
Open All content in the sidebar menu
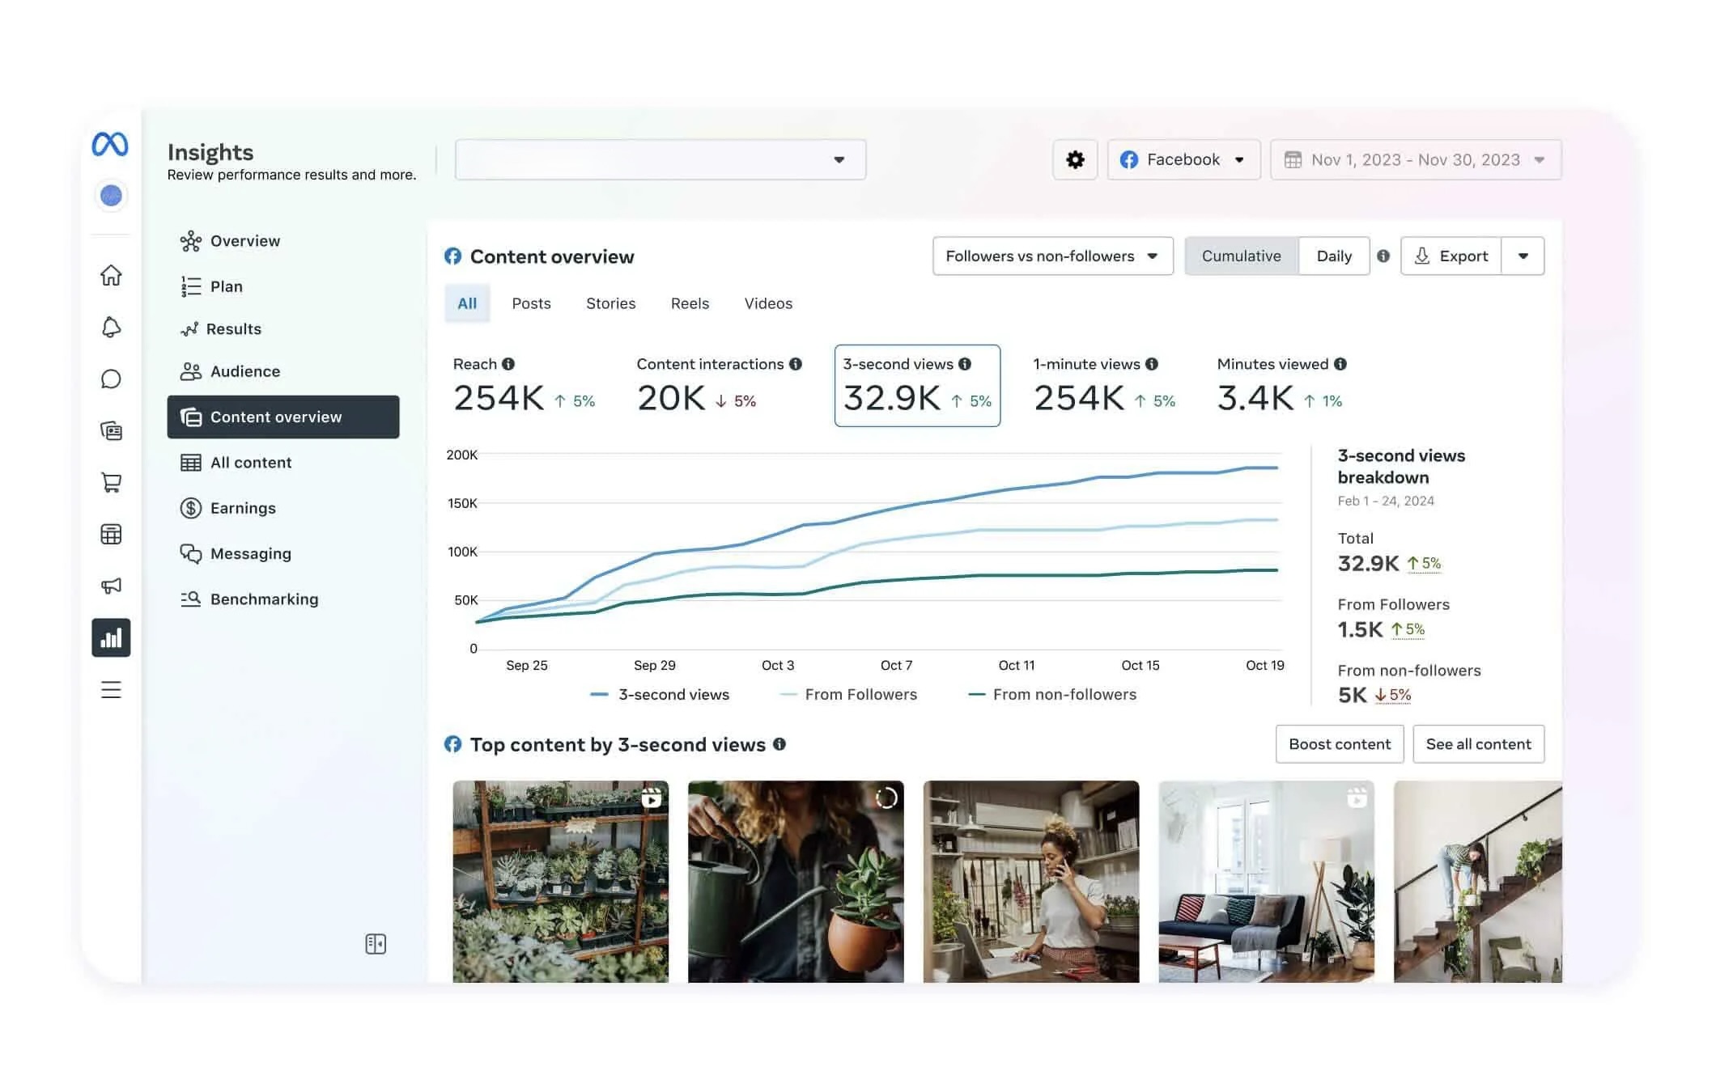point(250,463)
